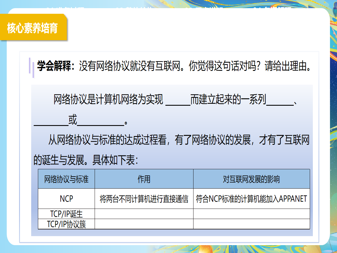Image resolution: width=337 pixels, height=253 pixels.
Task: Click the text 网络协议是计算机网络为实现
Action: point(108,100)
